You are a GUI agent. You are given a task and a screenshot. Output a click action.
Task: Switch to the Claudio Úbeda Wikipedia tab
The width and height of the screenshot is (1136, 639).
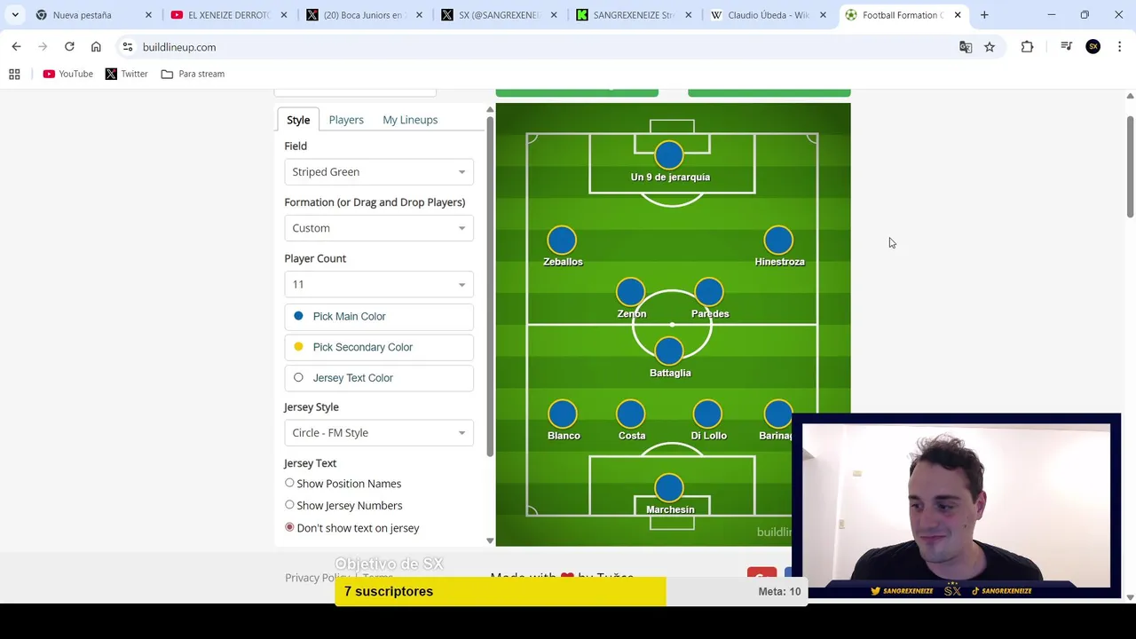pos(769,15)
